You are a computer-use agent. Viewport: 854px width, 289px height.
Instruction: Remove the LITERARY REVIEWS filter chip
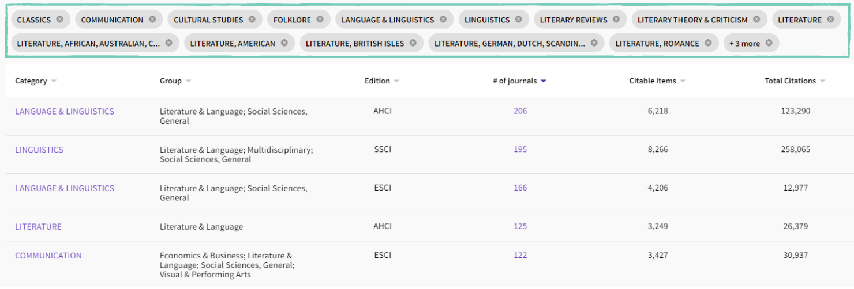click(616, 20)
